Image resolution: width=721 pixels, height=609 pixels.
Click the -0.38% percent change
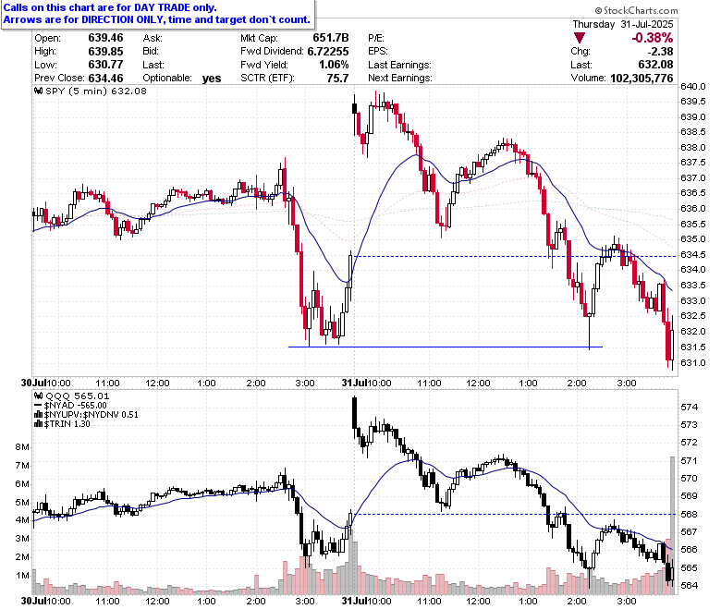pyautogui.click(x=652, y=38)
